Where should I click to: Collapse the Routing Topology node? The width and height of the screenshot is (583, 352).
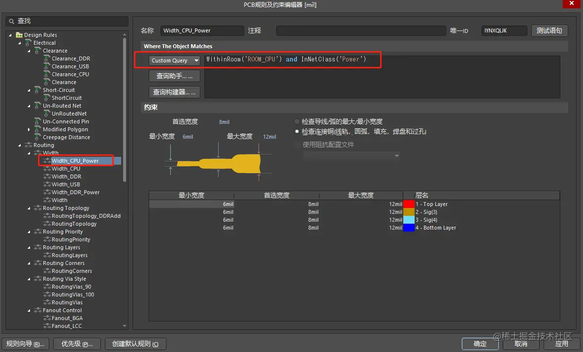click(29, 208)
